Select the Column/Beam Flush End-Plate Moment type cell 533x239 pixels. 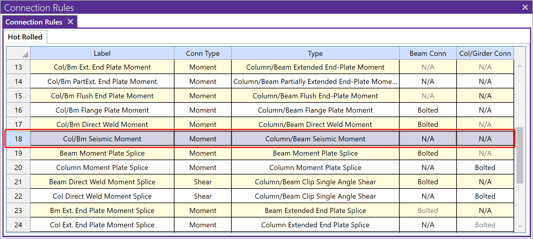(315, 96)
